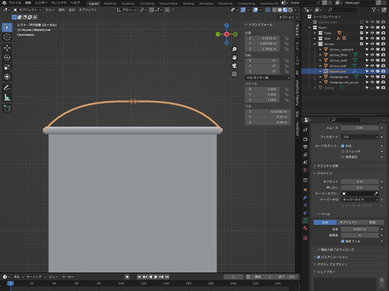The height and width of the screenshot is (291, 389).
Task: Switch to the Modeling workspace tab
Action: 110,3
